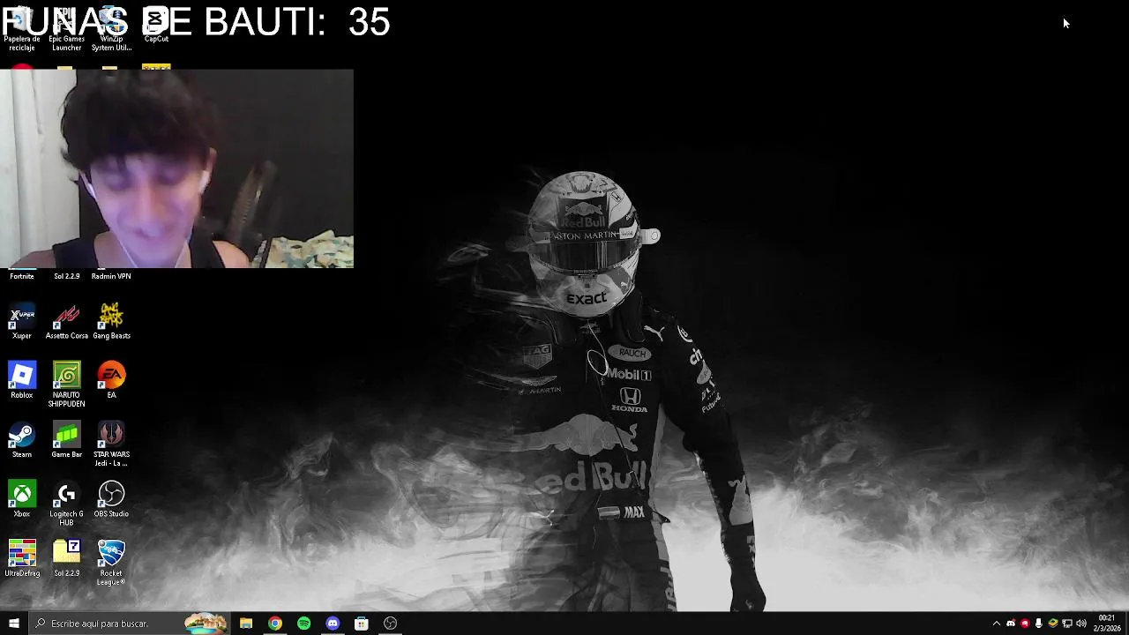Select the Soil 2.2.9 folder near Rocket League
Screen dimensions: 1129x635
coord(66,558)
